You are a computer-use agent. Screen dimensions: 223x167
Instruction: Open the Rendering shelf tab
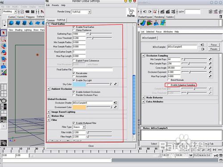(159, 17)
